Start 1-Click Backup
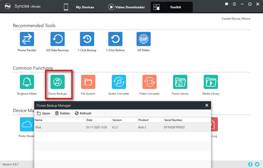This screenshot has height=168, width=263. point(87,39)
